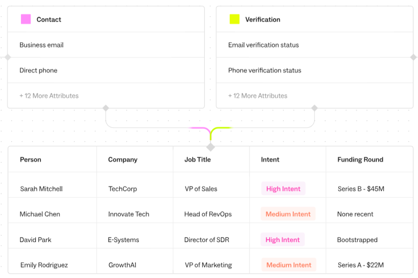The height and width of the screenshot is (278, 418).
Task: Expand + 12 More Attributes in Contact card
Action: point(49,96)
